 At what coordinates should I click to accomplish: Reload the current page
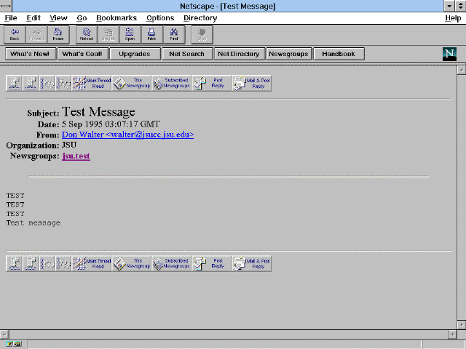point(87,35)
